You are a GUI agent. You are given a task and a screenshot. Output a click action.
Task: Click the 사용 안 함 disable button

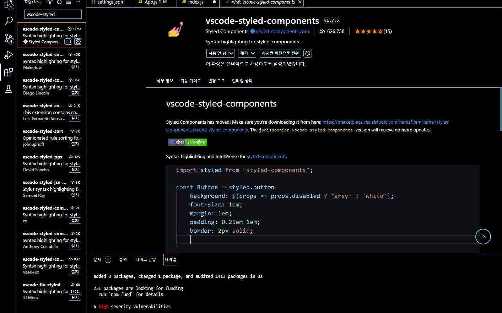(x=217, y=53)
